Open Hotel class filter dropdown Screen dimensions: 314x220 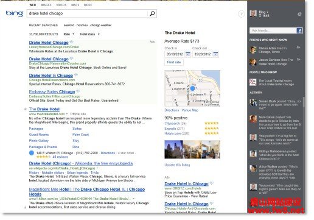(x=89, y=34)
